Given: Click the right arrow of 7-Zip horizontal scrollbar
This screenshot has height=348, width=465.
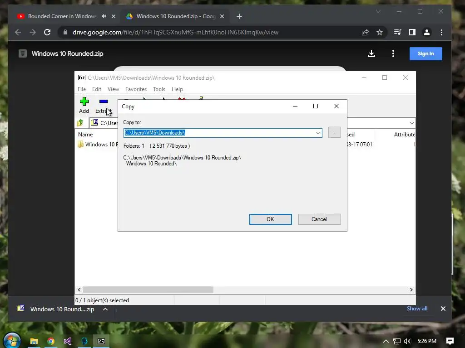Looking at the screenshot, I should [411, 290].
